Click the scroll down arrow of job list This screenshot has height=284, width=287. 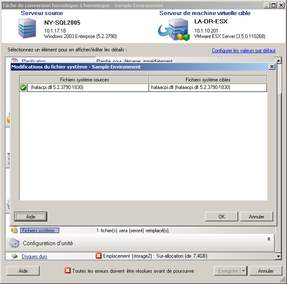pyautogui.click(x=278, y=256)
